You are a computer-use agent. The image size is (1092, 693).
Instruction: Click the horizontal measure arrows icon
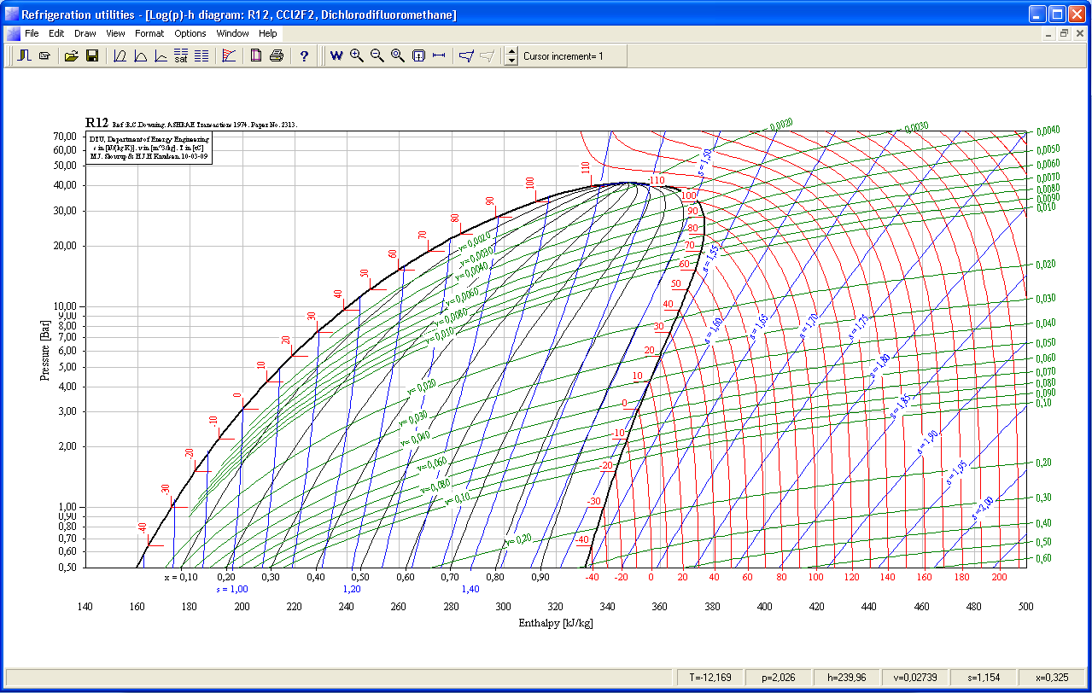(x=439, y=55)
